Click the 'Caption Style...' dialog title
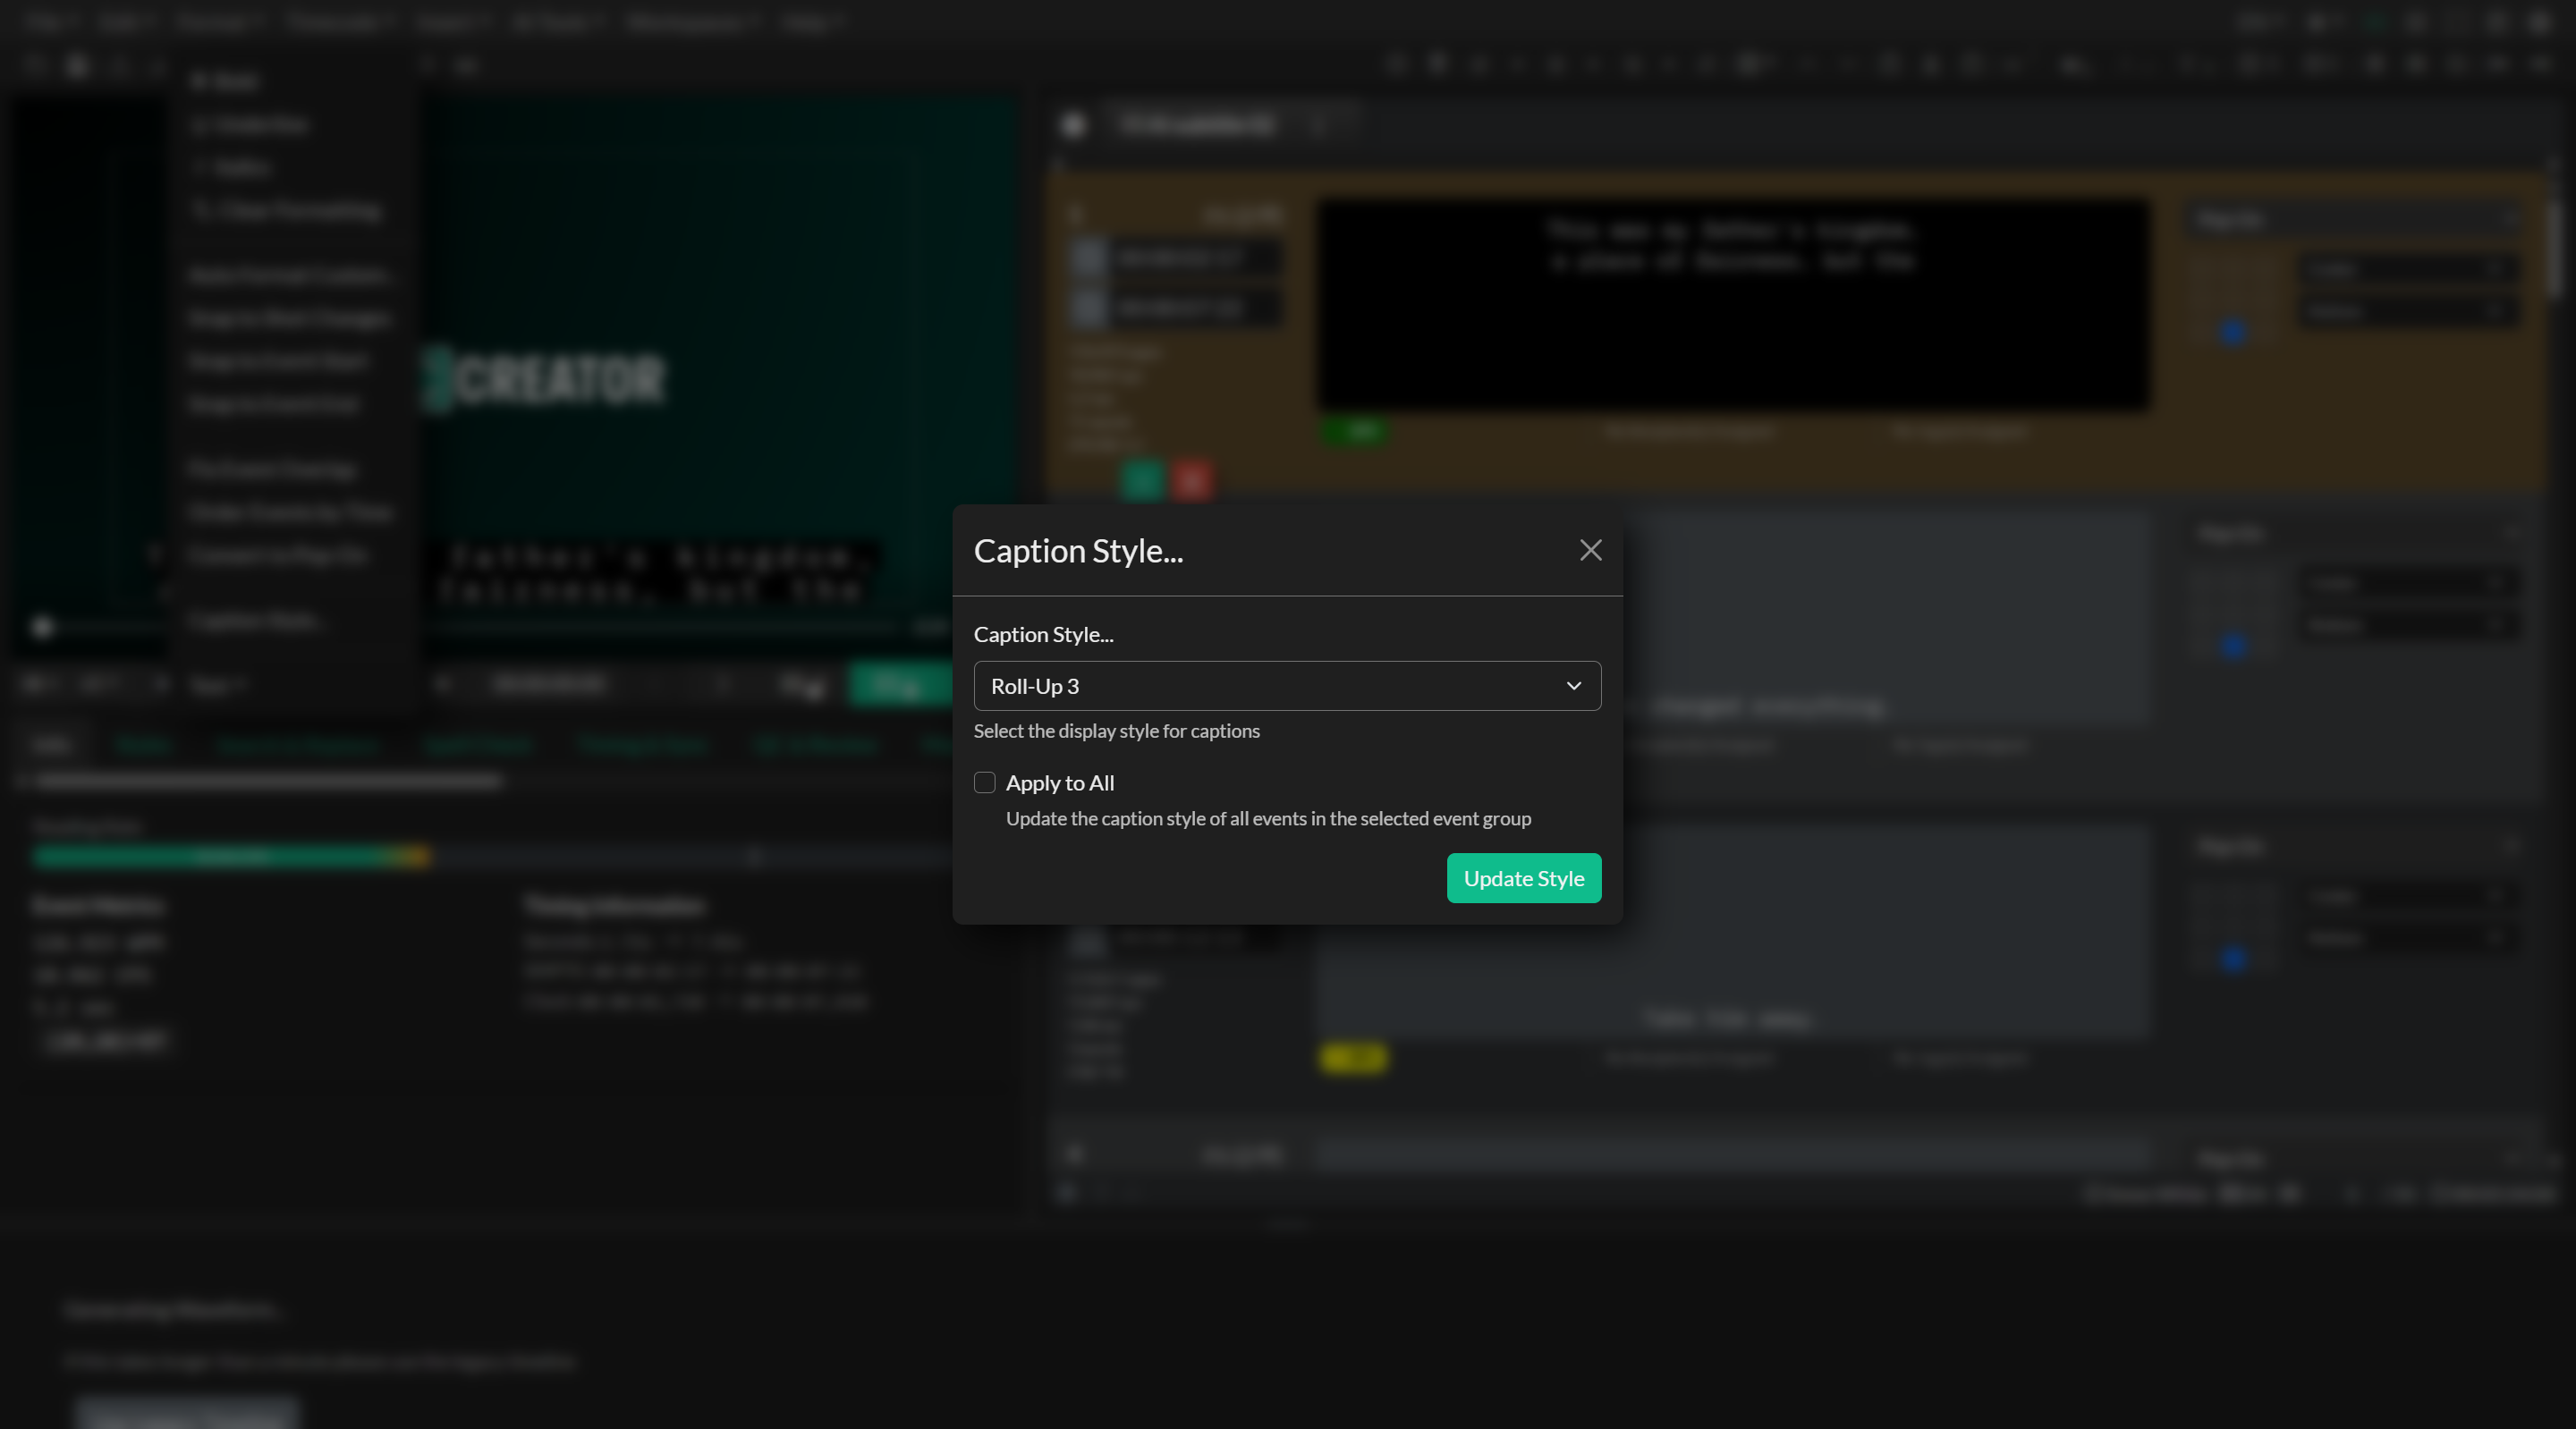This screenshot has height=1429, width=2576. [1078, 550]
